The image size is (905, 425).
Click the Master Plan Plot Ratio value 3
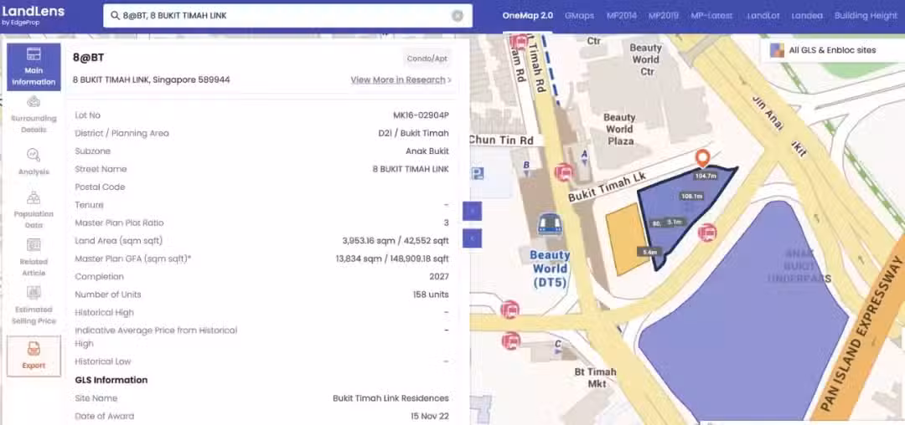[446, 223]
